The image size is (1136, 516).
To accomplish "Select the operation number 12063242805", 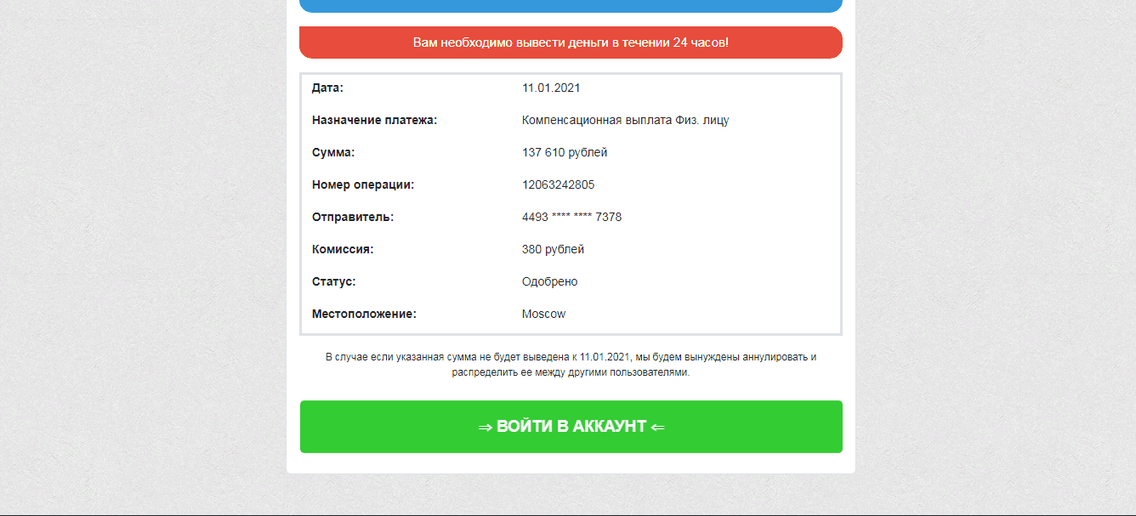I will tap(558, 185).
